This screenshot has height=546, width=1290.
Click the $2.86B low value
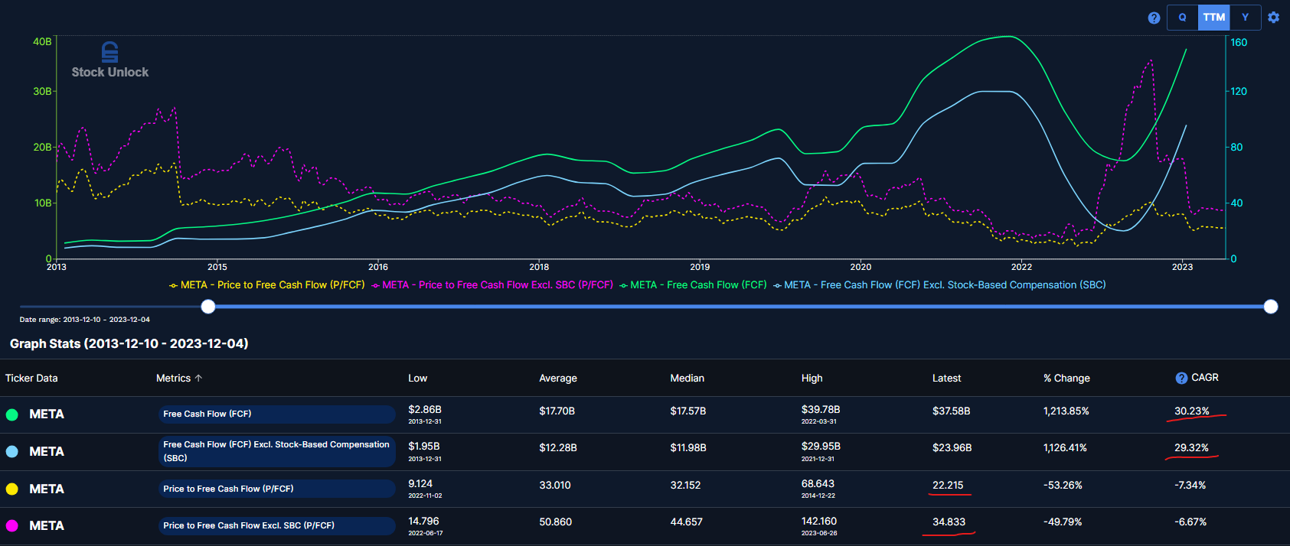click(425, 410)
